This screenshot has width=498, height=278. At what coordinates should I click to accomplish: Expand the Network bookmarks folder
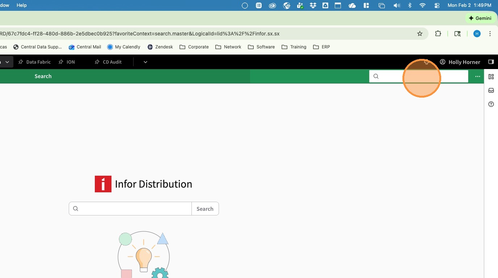tap(228, 47)
